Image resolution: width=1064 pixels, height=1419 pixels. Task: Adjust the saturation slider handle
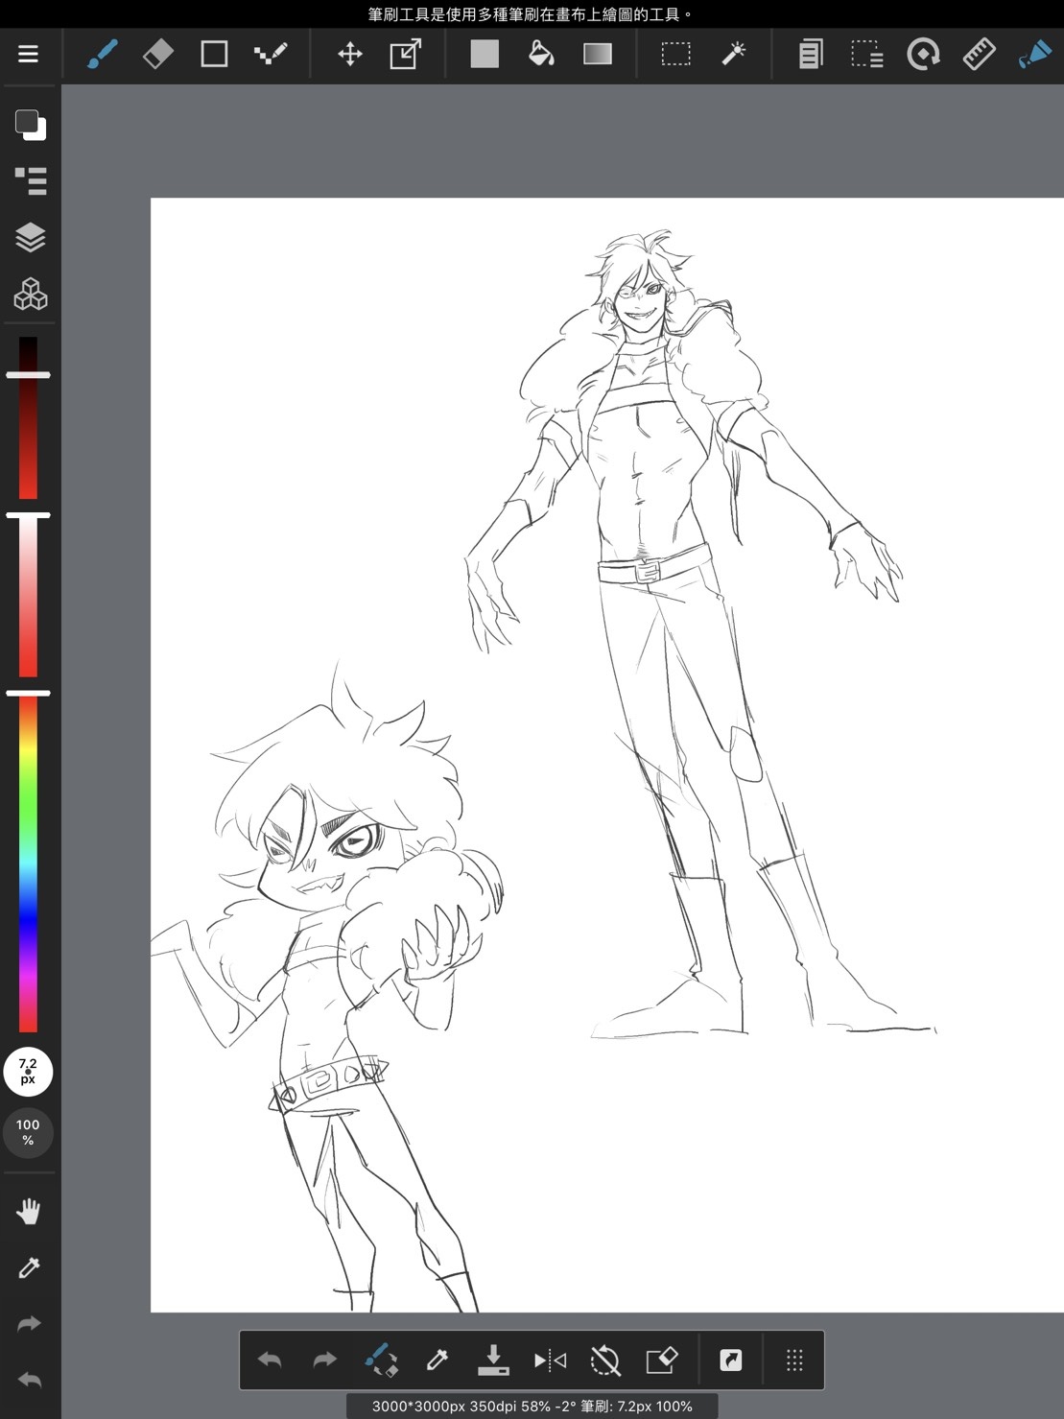pos(28,515)
